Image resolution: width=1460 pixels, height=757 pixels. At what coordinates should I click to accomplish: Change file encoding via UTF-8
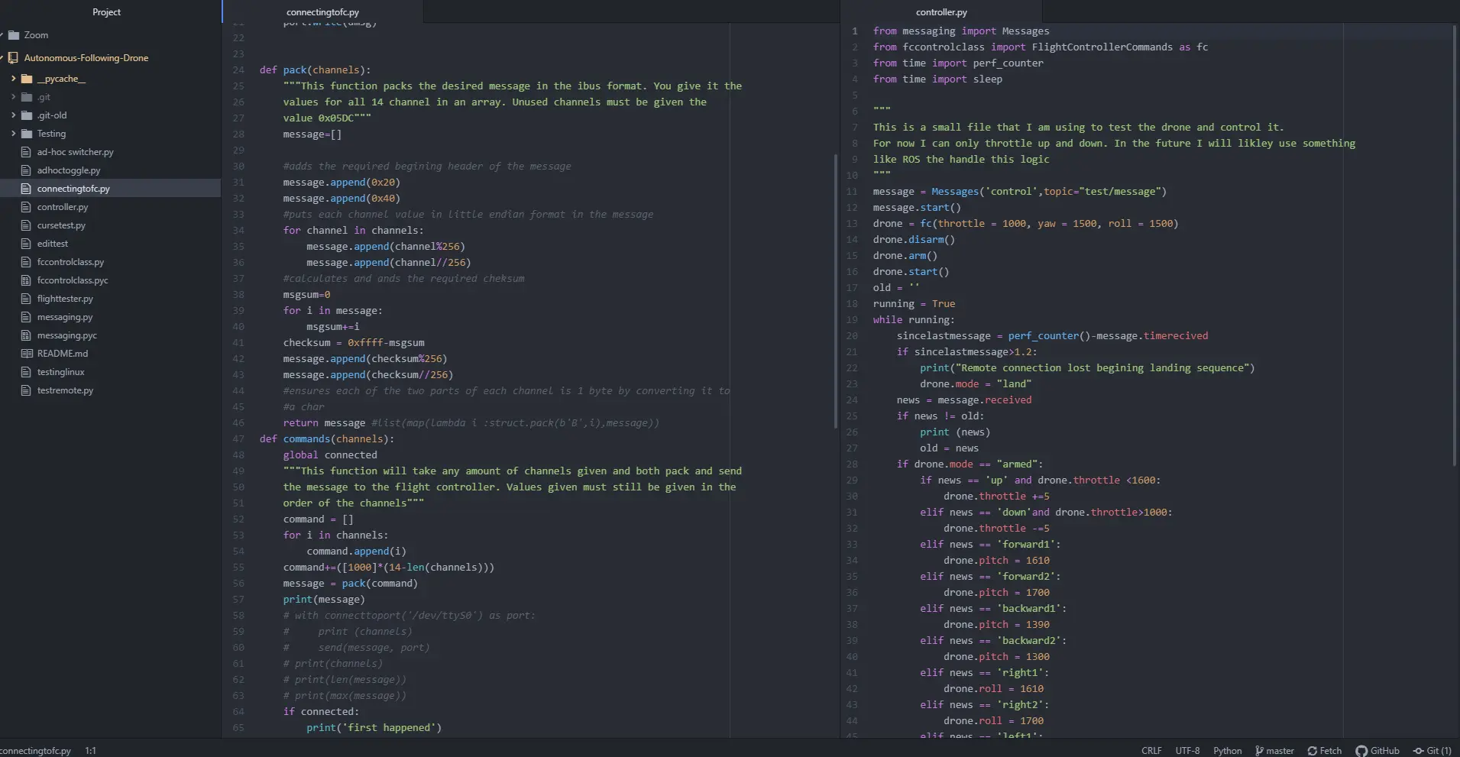coord(1187,751)
